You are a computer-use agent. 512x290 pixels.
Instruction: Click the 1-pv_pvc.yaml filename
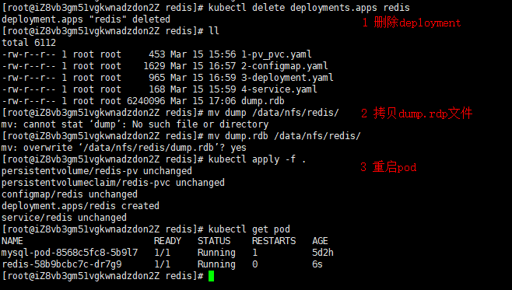[276, 54]
